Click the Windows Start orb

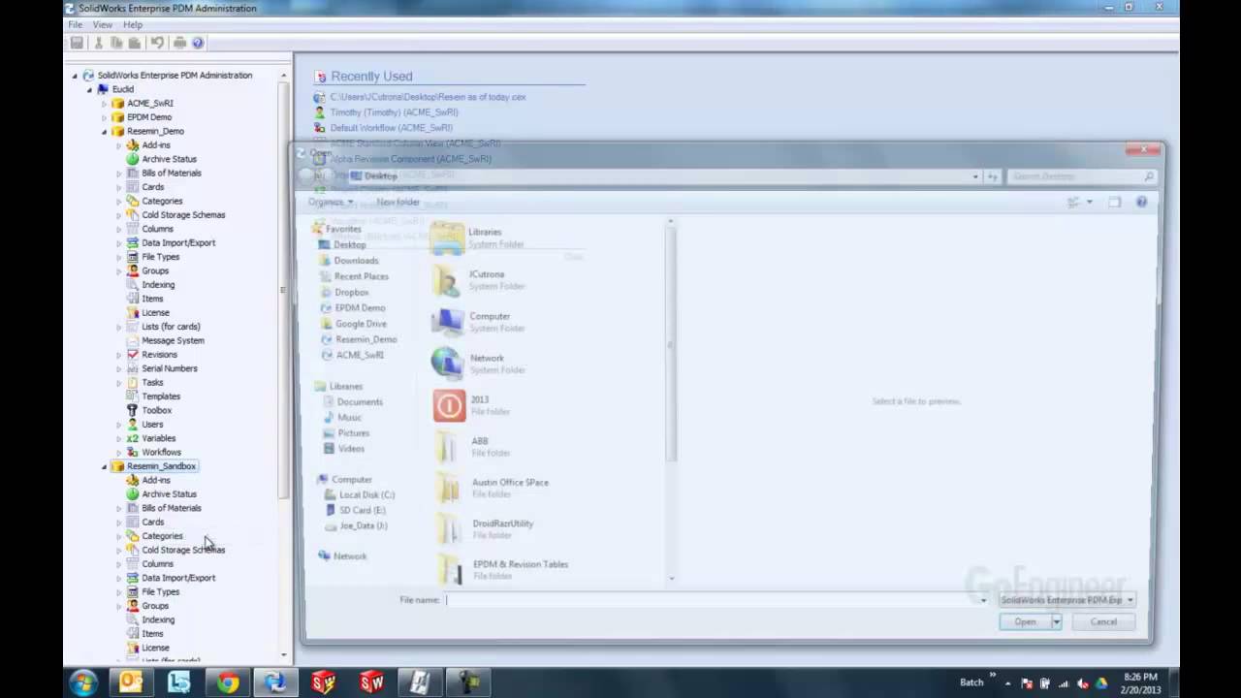point(83,682)
